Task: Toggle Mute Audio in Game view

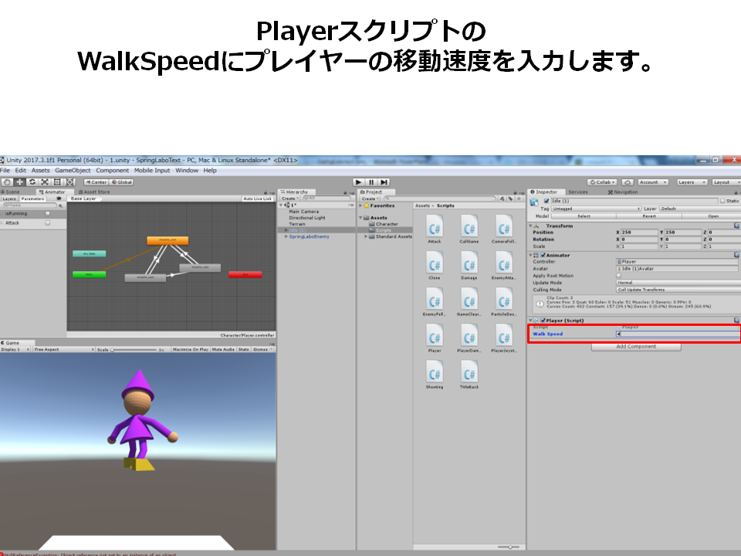Action: (224, 349)
